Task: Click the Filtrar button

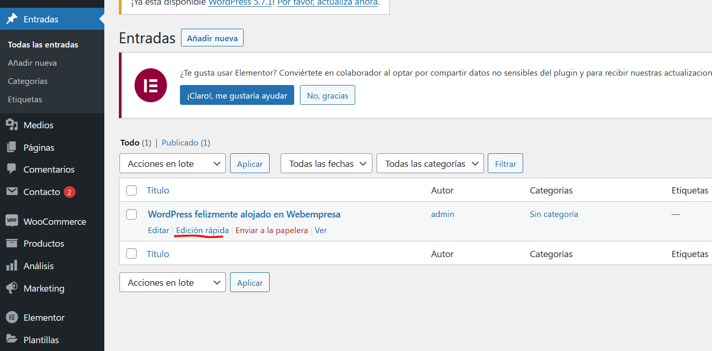Action: 505,163
